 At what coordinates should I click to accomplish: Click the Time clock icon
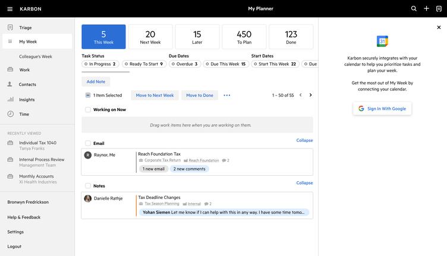pos(11,114)
